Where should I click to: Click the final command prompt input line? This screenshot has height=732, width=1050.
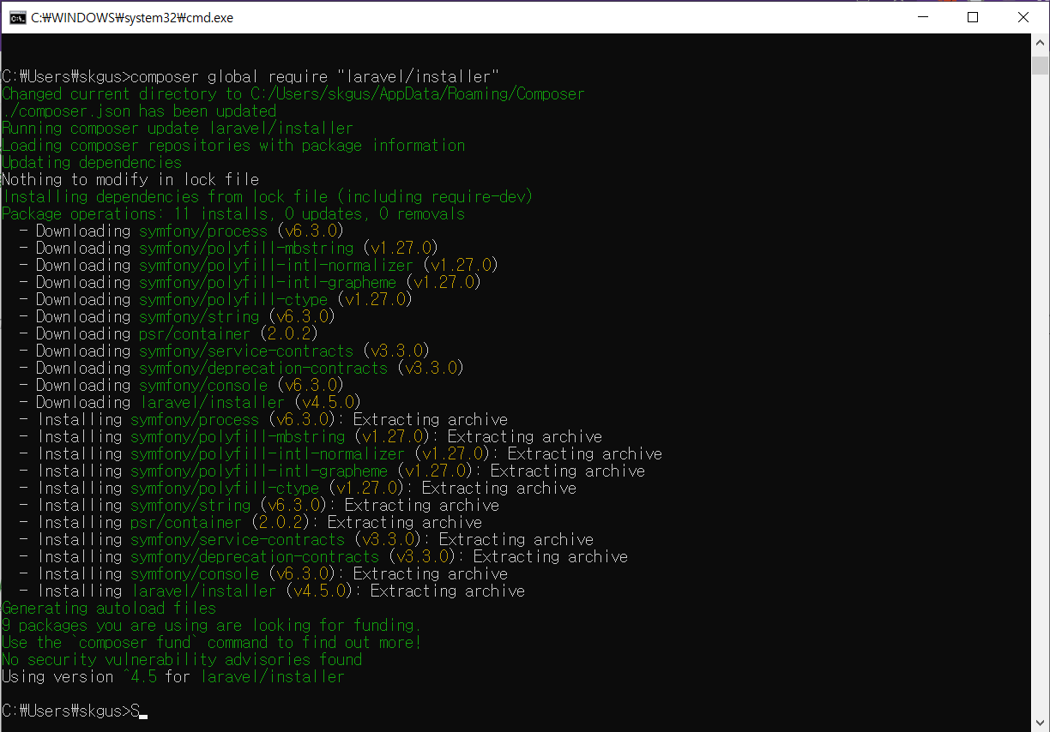[x=75, y=711]
